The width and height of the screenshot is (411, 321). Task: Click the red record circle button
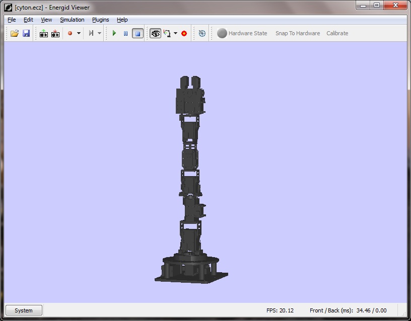pyautogui.click(x=70, y=33)
